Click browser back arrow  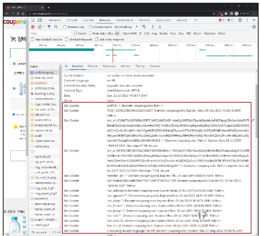[x=7, y=14]
